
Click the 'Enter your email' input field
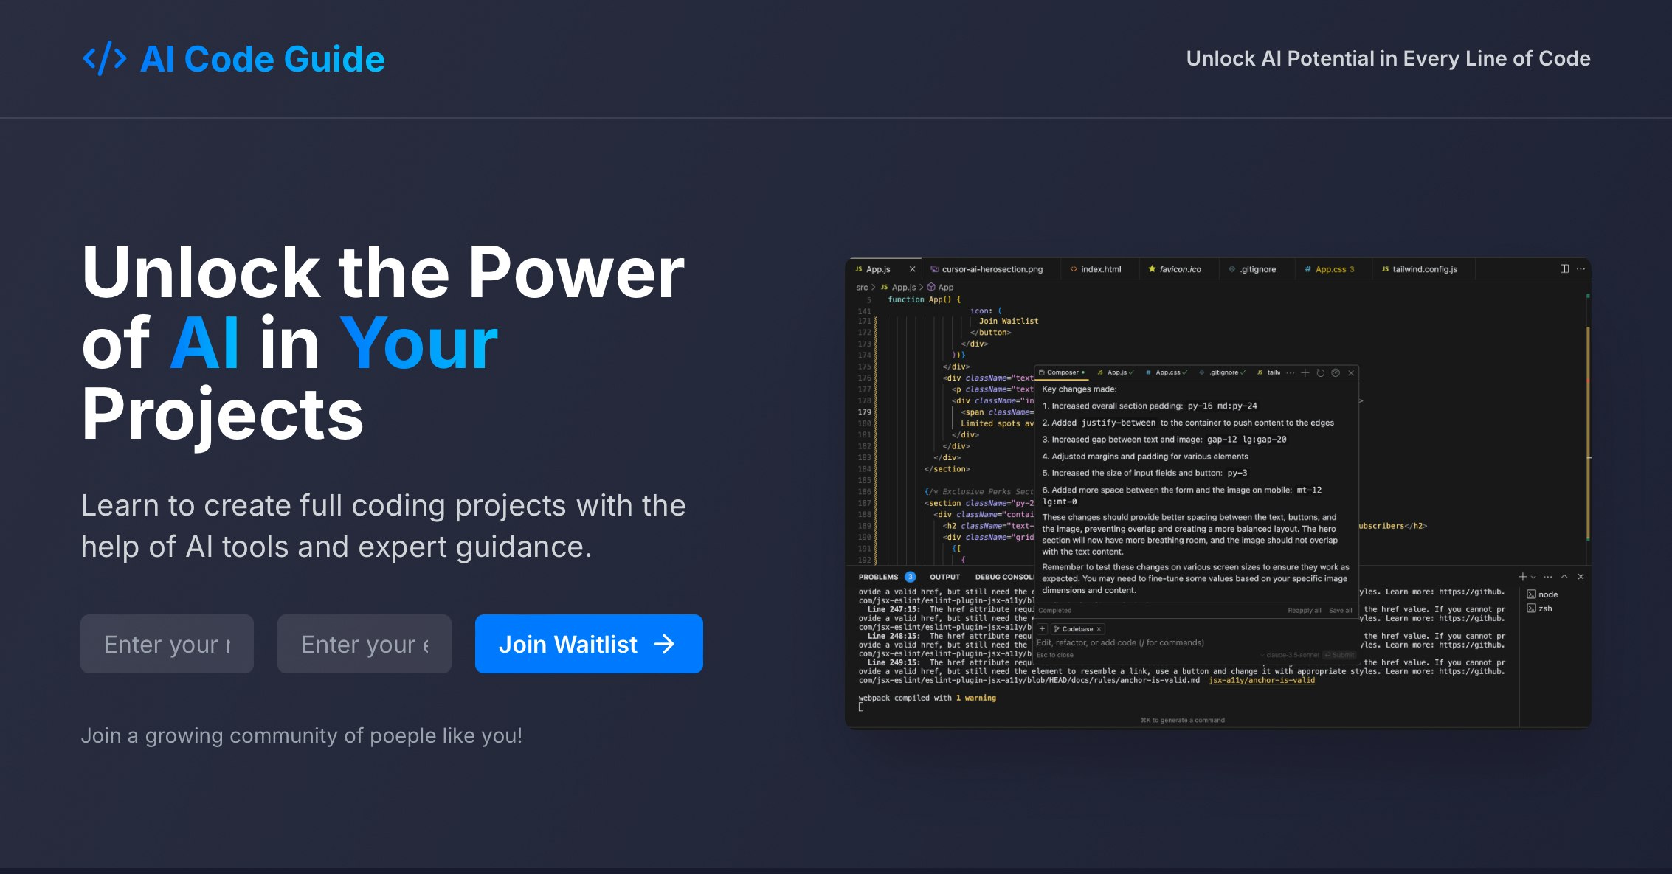click(x=364, y=643)
